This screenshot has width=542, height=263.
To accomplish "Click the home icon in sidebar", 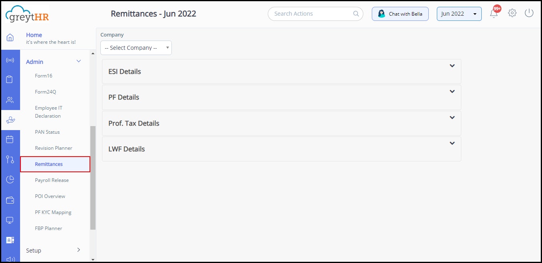I will [x=10, y=38].
